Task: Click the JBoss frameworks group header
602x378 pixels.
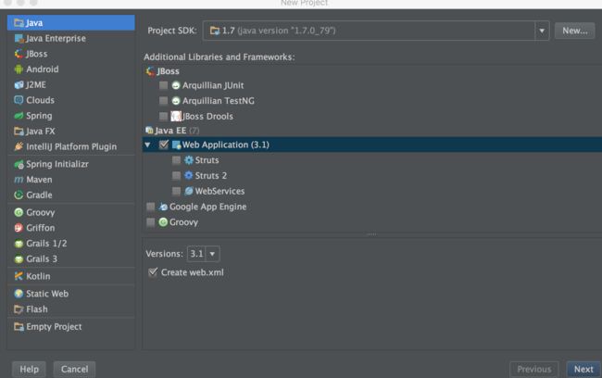Action: coord(163,71)
